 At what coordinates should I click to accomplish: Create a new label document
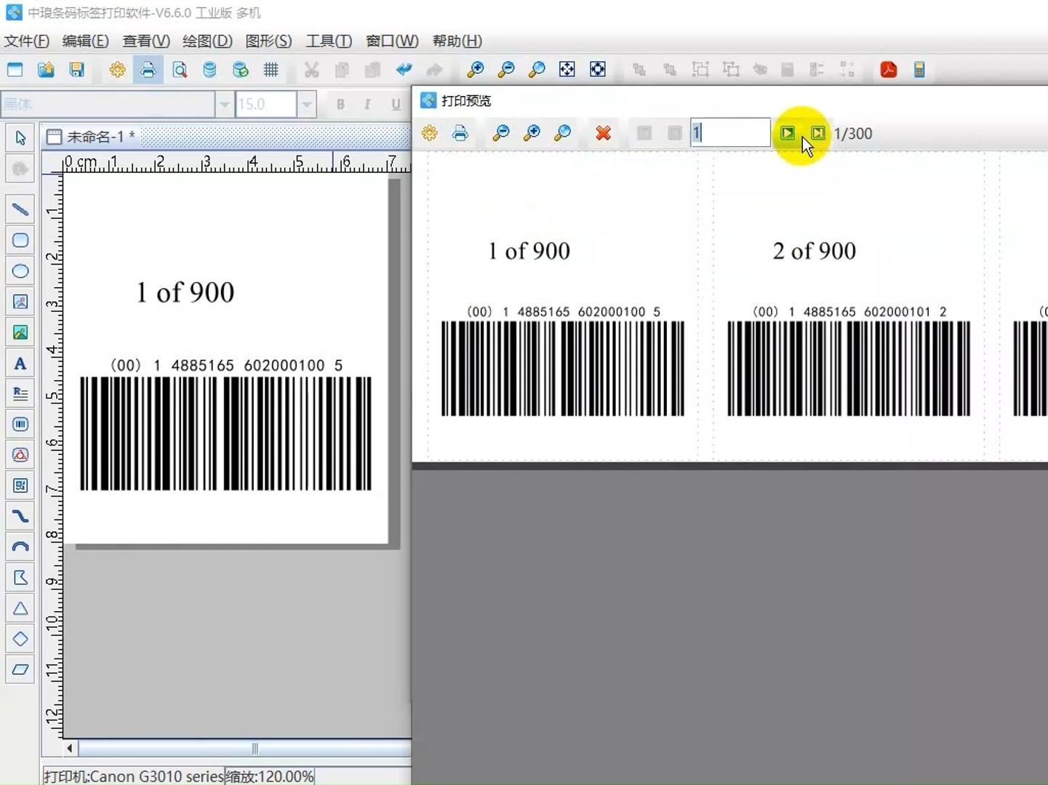(15, 70)
